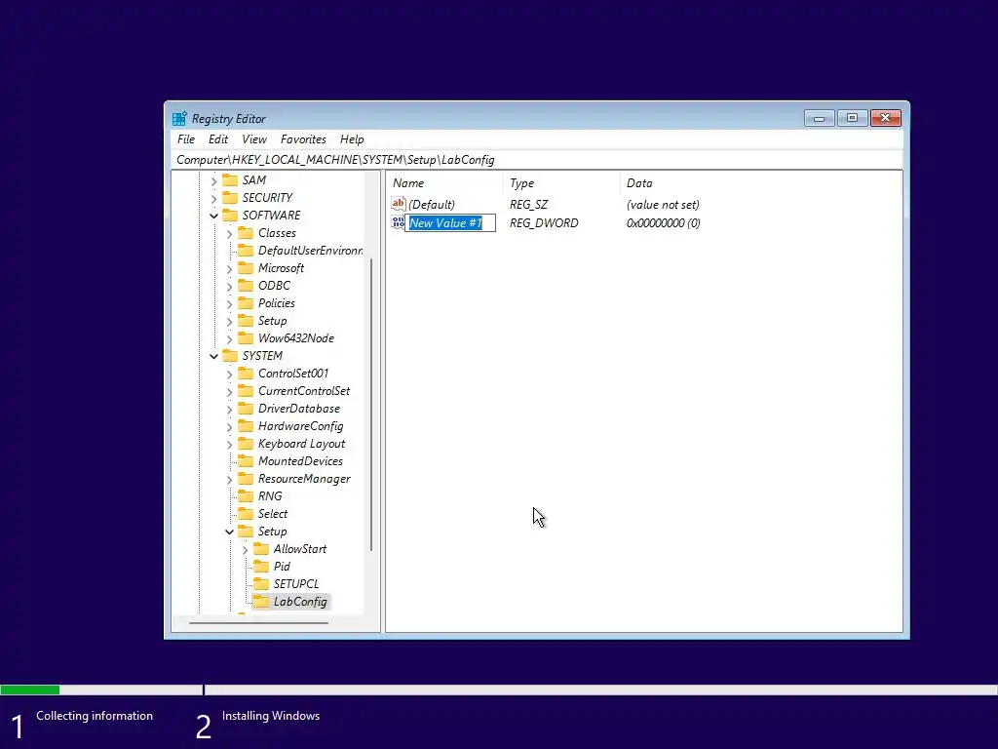This screenshot has width=998, height=749.
Task: Select the Microsoft folder icon
Action: [246, 268]
